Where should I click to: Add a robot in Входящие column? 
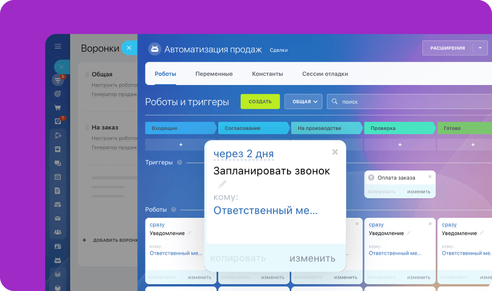click(181, 145)
